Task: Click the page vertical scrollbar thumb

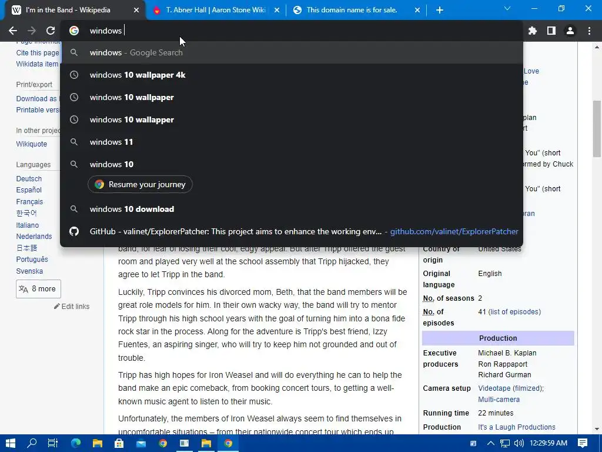Action: click(597, 129)
